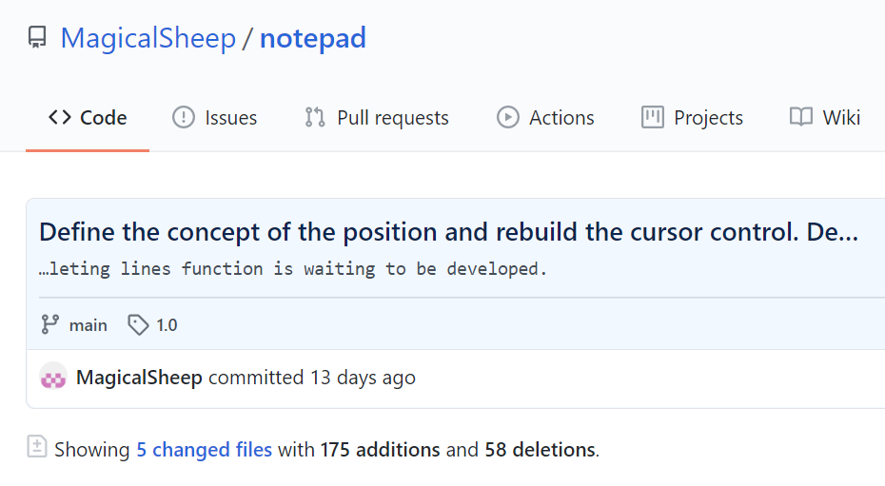Open the 1.0 tag link

pyautogui.click(x=167, y=325)
